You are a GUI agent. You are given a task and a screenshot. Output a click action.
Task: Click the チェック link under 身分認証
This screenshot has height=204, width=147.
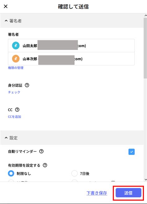click(x=14, y=92)
